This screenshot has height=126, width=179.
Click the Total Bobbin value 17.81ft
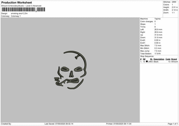pos(158,53)
